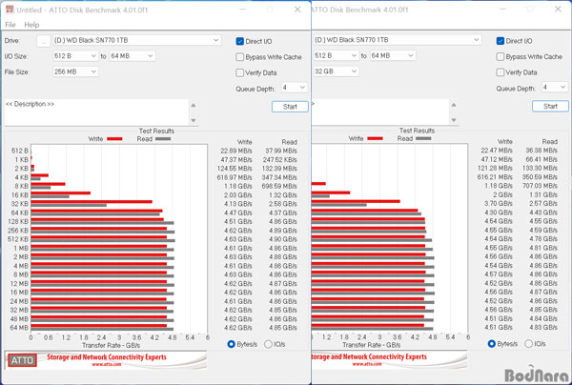Open the 256 MB file size dropdown
Screen dimensions: 572x385
click(75, 71)
